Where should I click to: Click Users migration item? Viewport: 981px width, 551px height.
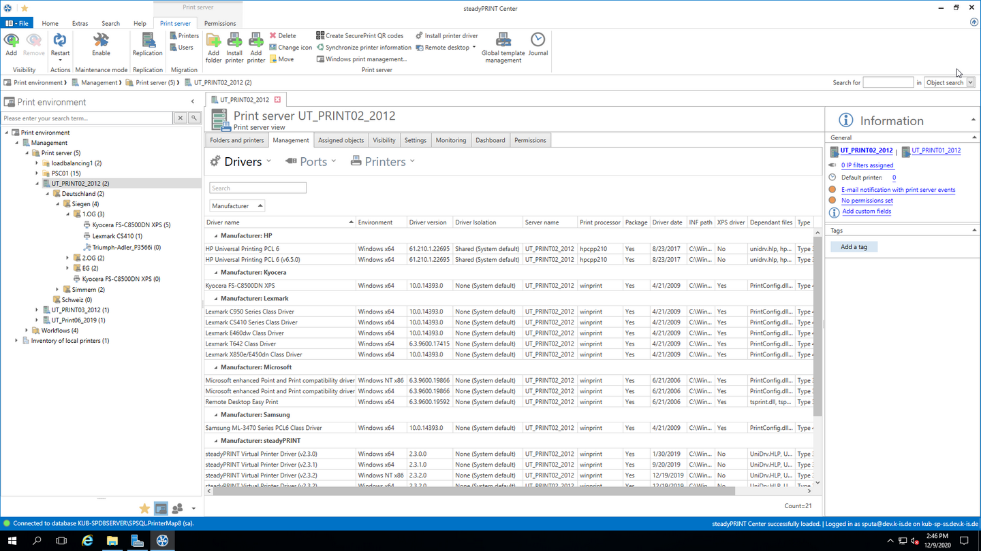coord(181,48)
